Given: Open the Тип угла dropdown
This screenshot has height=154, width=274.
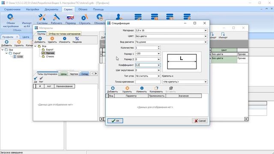Looking at the screenshot, I should pyautogui.click(x=159, y=76).
